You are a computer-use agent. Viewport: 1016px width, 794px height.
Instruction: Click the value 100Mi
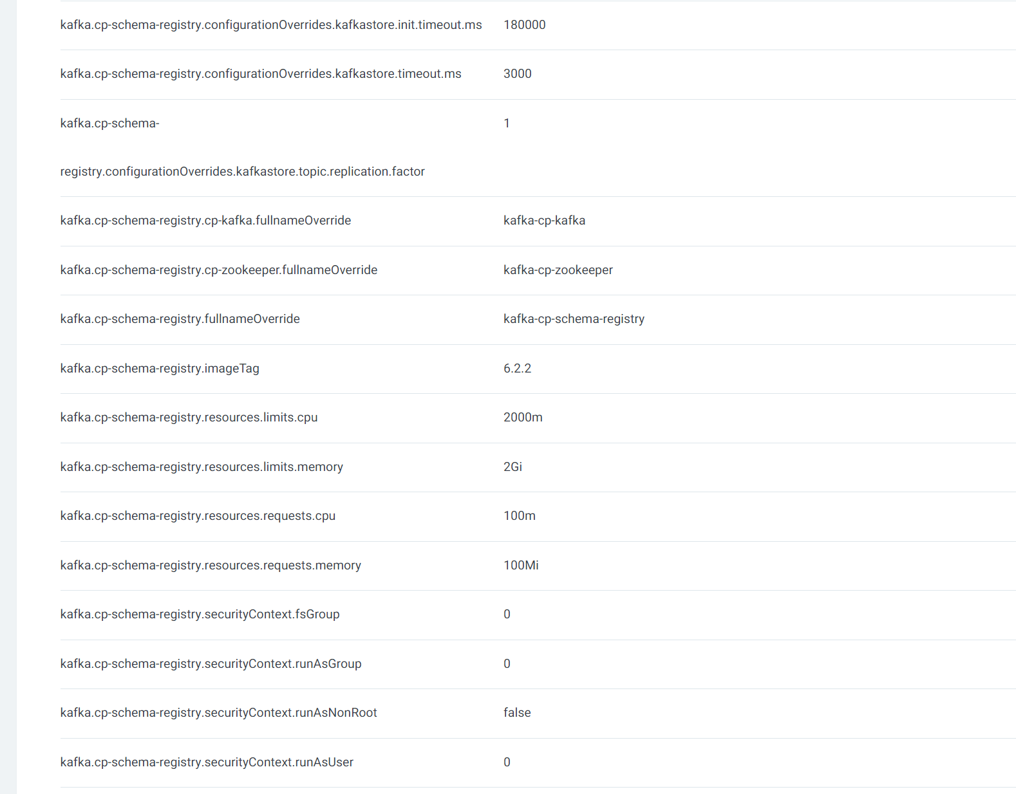tap(521, 566)
